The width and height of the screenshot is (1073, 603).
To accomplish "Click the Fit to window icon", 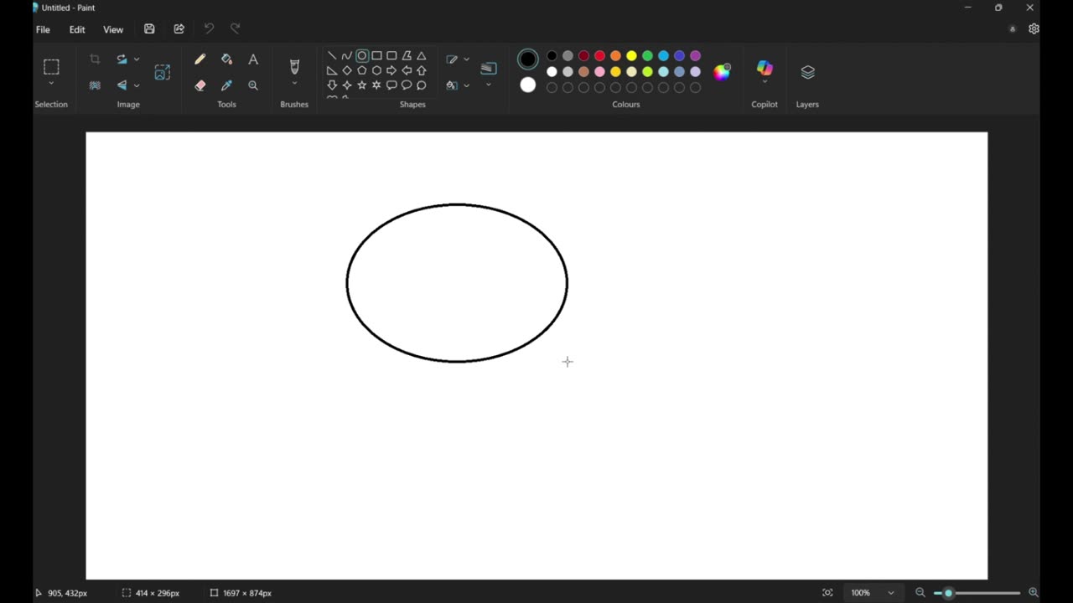I will click(827, 593).
